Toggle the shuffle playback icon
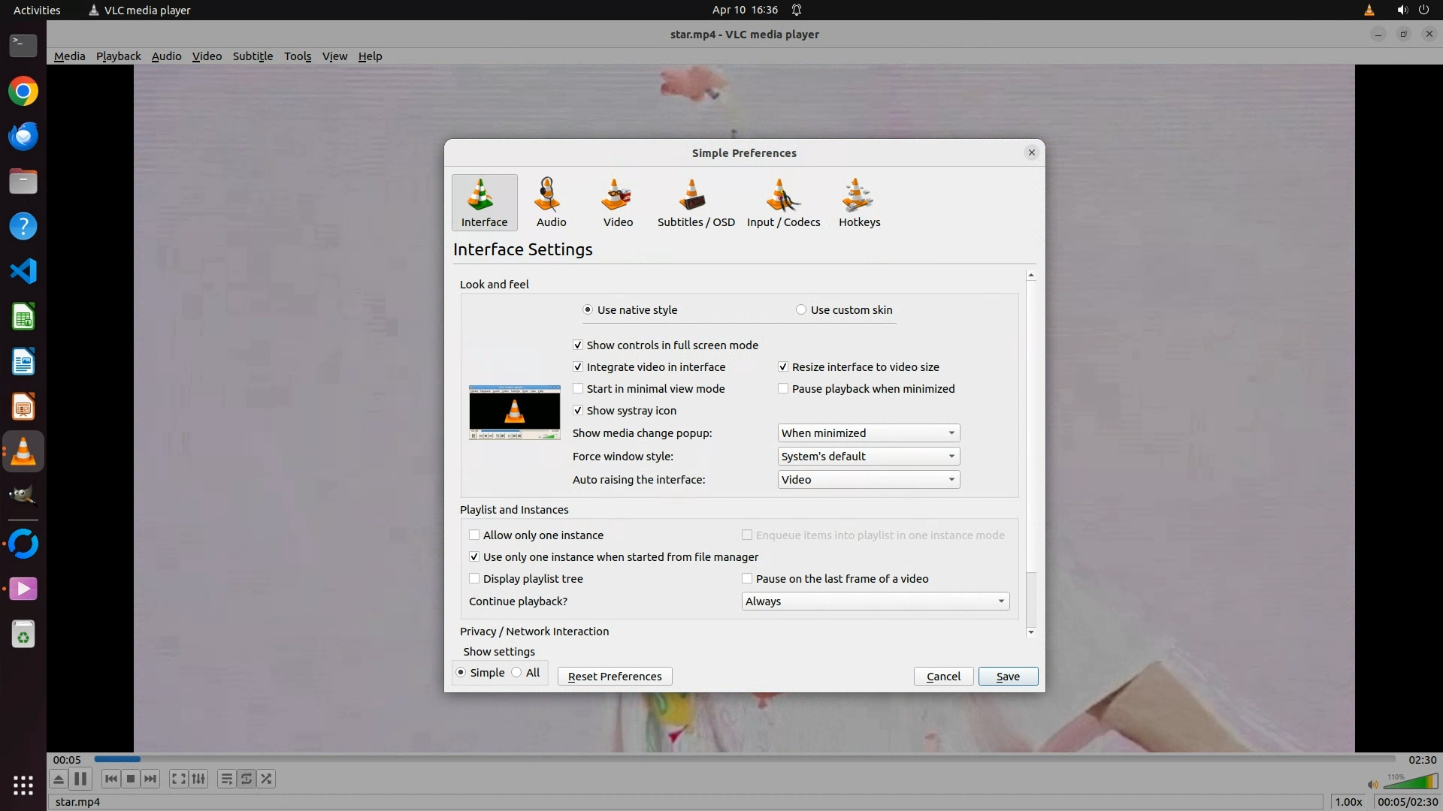Screen dimensions: 1443x811 point(266,779)
